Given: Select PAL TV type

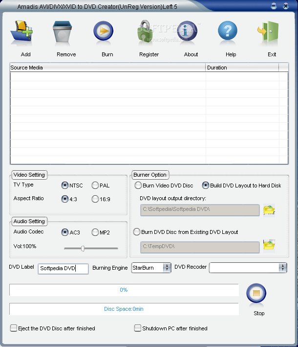Looking at the screenshot, I should click(x=95, y=185).
